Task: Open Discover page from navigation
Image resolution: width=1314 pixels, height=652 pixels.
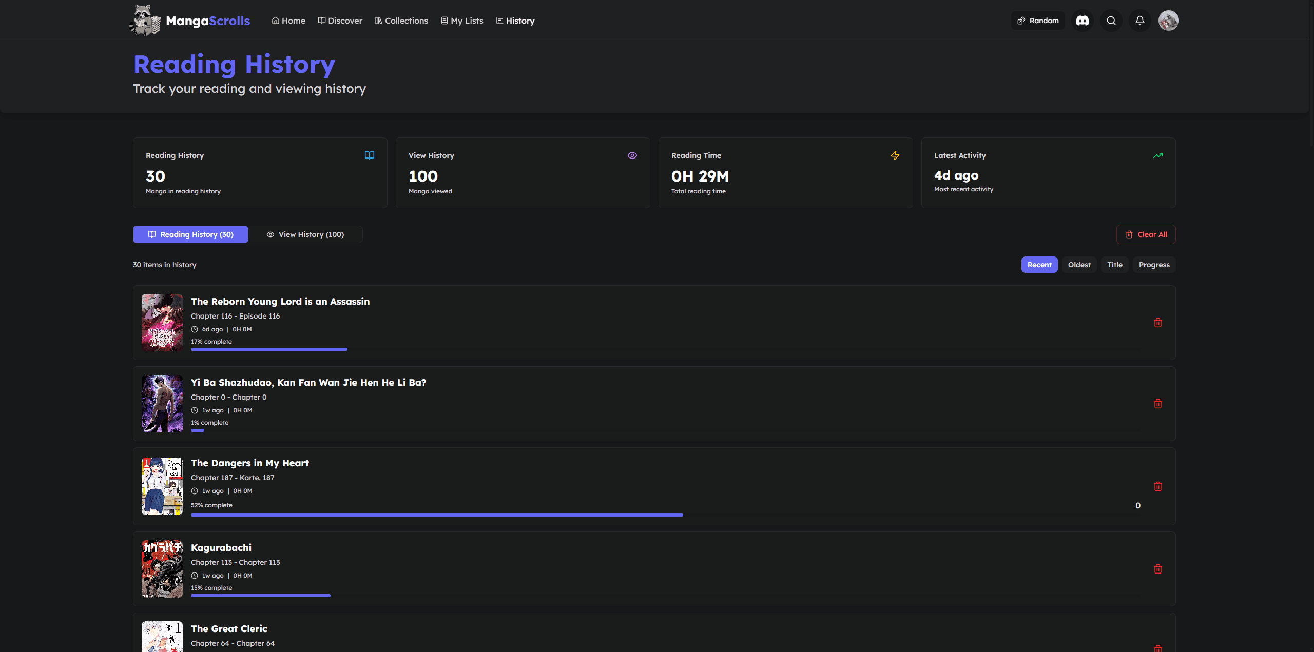Action: tap(340, 21)
